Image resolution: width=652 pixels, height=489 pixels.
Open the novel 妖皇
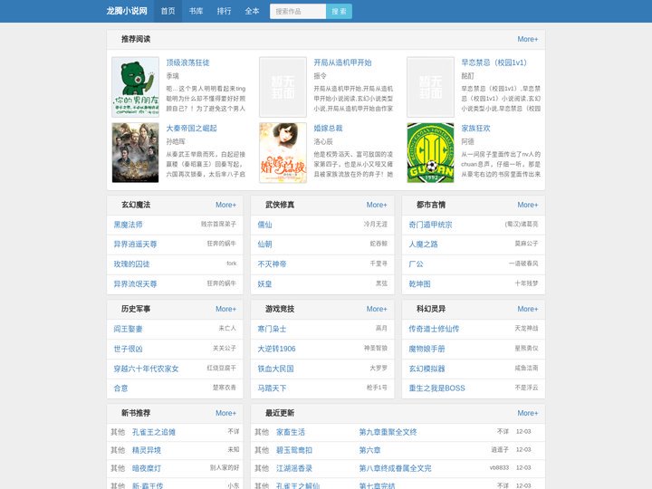pyautogui.click(x=264, y=284)
